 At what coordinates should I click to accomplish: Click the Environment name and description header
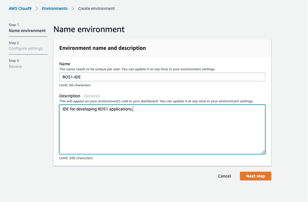[x=103, y=48]
